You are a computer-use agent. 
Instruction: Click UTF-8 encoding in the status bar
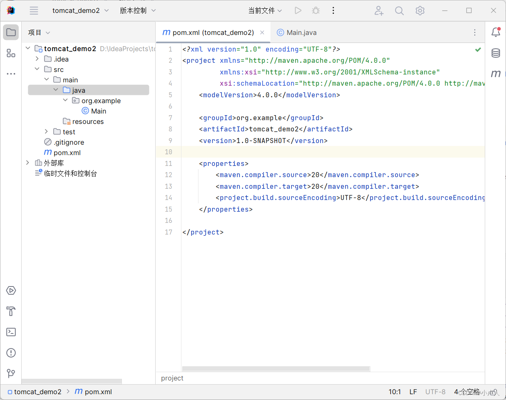(435, 391)
